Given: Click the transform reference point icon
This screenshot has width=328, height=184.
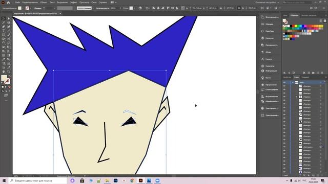Looking at the screenshot, I should pos(183,8).
